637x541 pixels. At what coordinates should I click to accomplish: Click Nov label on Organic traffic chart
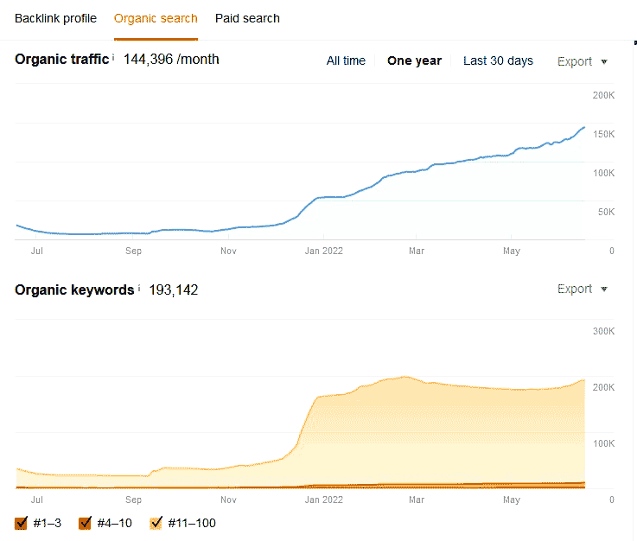228,251
